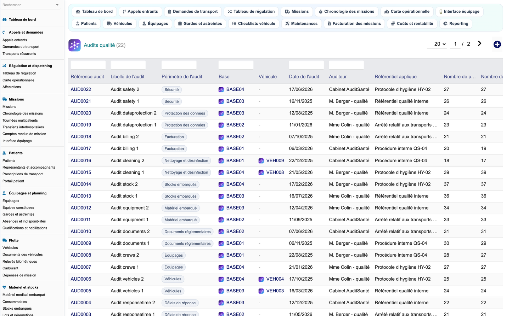Click Audit cleaning 1 label cell

127,172
